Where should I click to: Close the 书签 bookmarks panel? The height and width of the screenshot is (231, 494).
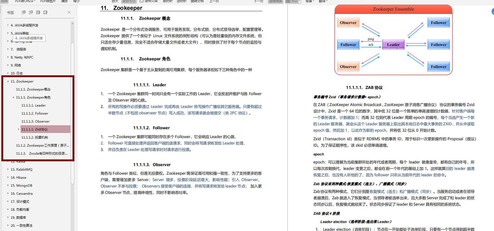(69, 12)
